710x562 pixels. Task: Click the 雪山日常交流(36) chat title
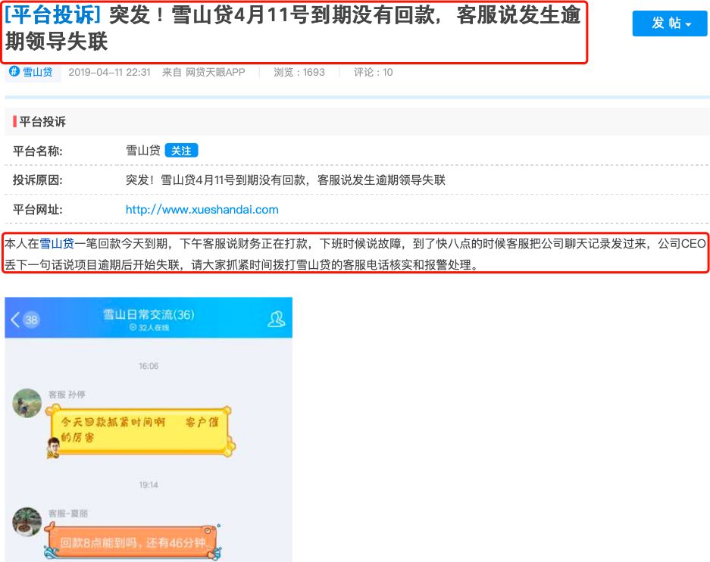click(149, 314)
